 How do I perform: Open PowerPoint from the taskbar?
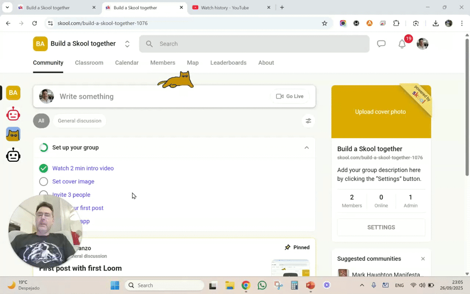(310, 285)
